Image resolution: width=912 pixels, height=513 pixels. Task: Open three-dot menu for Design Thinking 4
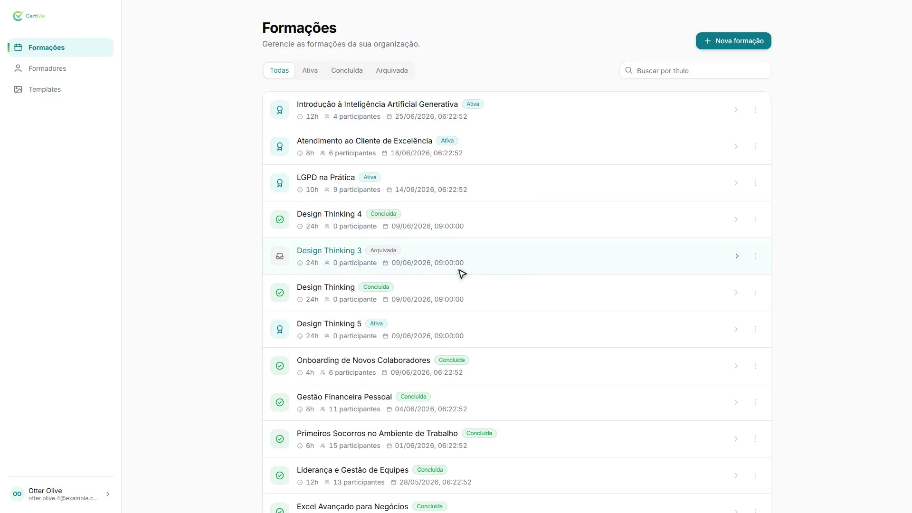pos(756,219)
